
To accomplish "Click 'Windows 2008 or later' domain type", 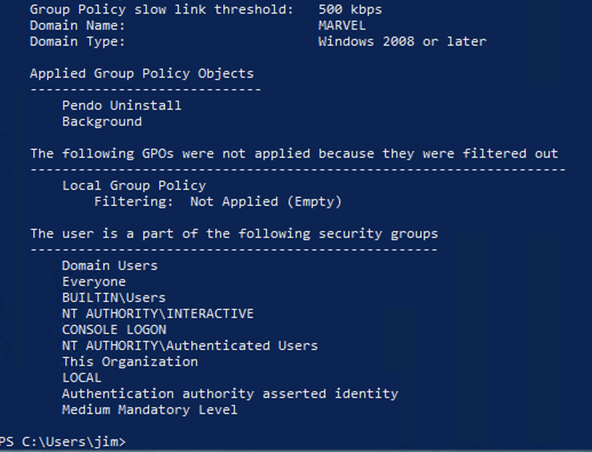I will 402,41.
